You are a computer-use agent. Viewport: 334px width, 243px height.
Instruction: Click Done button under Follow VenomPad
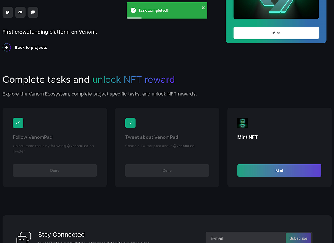[x=55, y=171]
